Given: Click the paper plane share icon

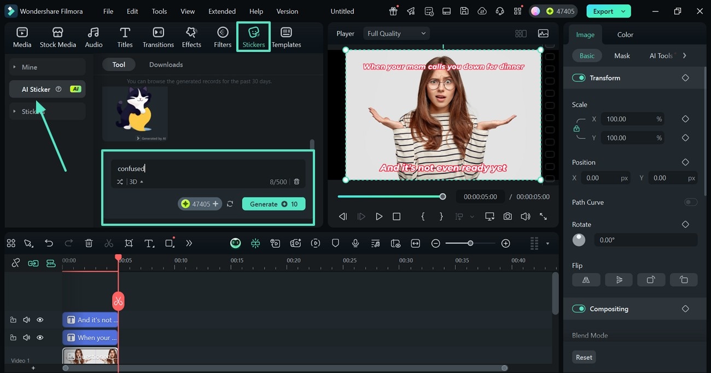Looking at the screenshot, I should click(411, 11).
